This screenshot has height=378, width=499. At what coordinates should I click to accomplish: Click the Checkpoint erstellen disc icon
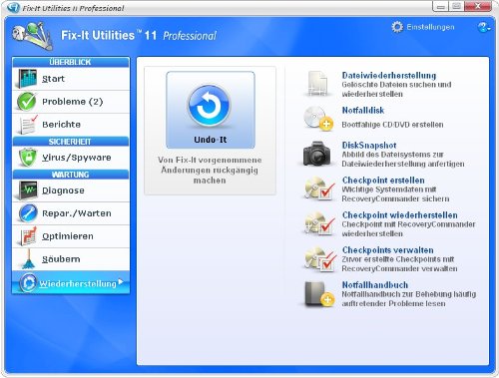click(319, 189)
